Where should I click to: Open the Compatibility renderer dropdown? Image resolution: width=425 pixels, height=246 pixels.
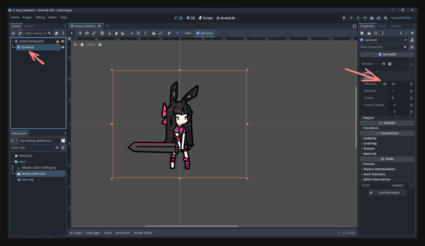[403, 18]
